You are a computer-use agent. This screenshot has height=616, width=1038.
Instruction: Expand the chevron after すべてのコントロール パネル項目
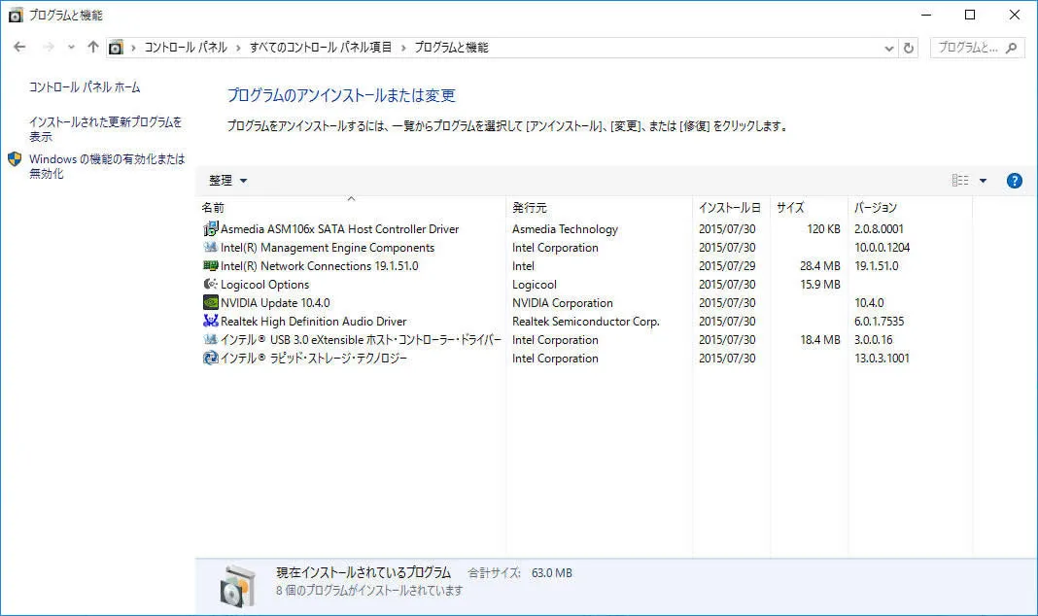click(x=403, y=48)
